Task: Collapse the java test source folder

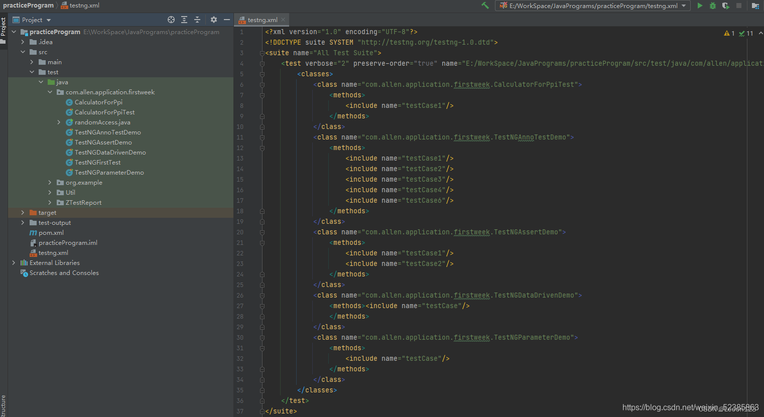Action: click(x=41, y=82)
